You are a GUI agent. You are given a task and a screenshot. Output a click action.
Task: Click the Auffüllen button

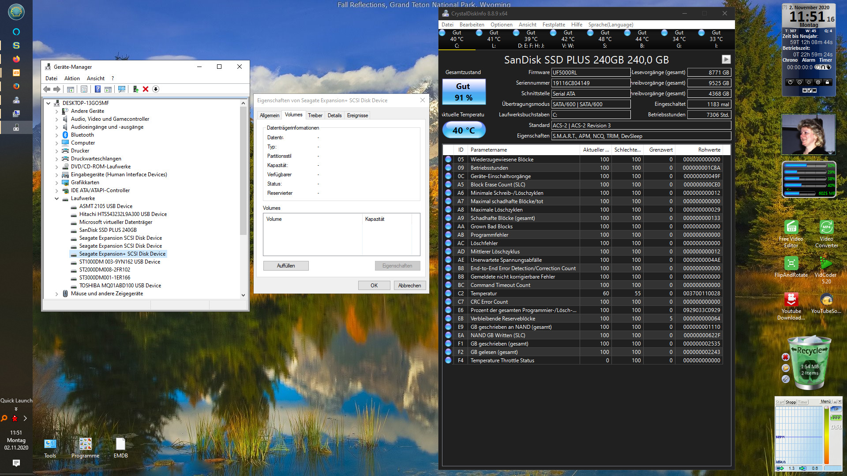286,266
